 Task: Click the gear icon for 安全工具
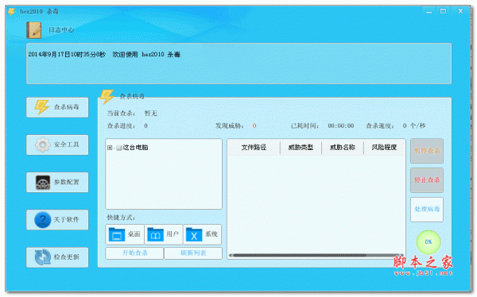pyautogui.click(x=43, y=145)
